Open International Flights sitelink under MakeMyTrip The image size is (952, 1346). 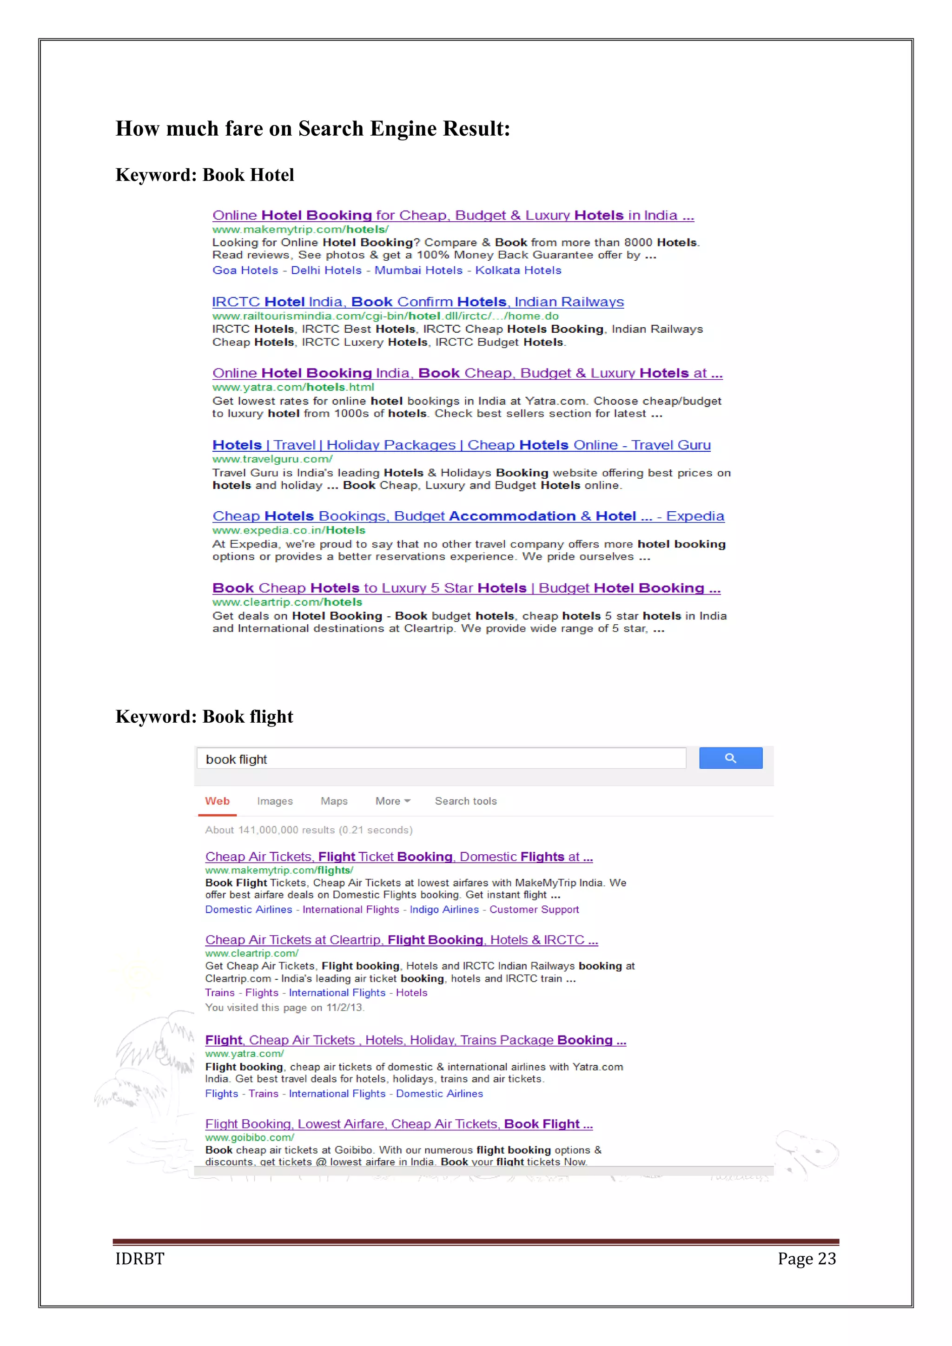click(350, 910)
